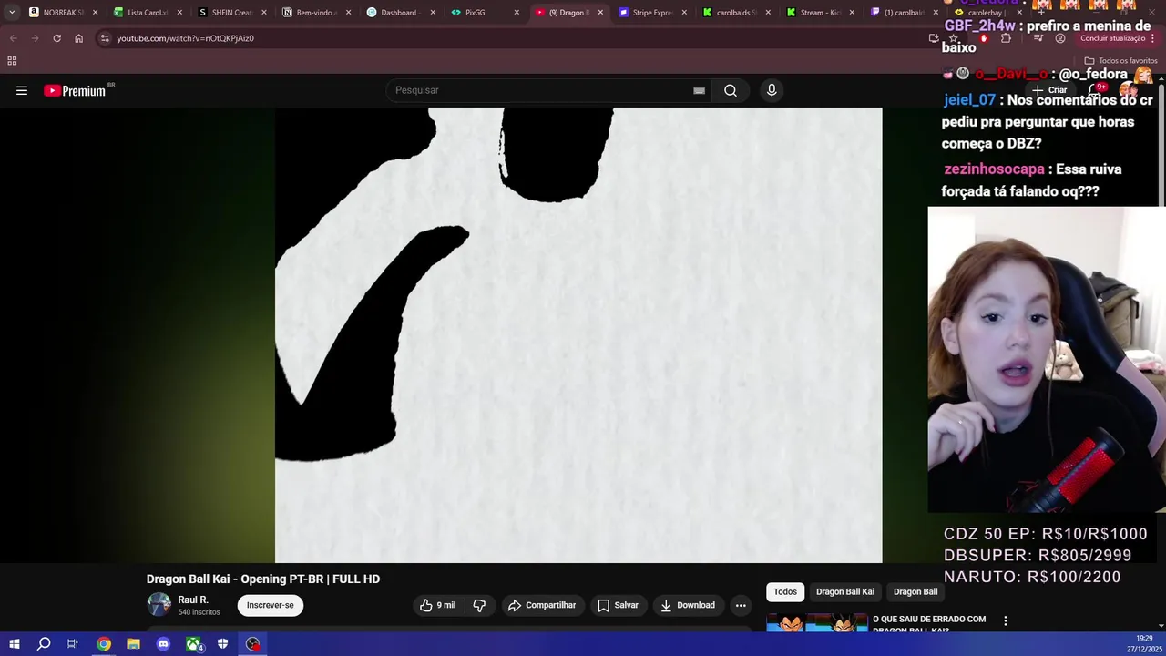Image resolution: width=1166 pixels, height=656 pixels.
Task: Click the video player area
Action: [x=578, y=335]
